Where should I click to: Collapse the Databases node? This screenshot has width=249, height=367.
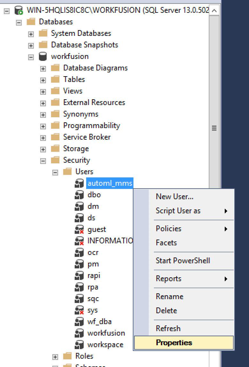point(19,23)
